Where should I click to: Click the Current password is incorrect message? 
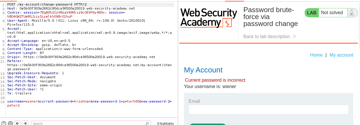pos(215,80)
